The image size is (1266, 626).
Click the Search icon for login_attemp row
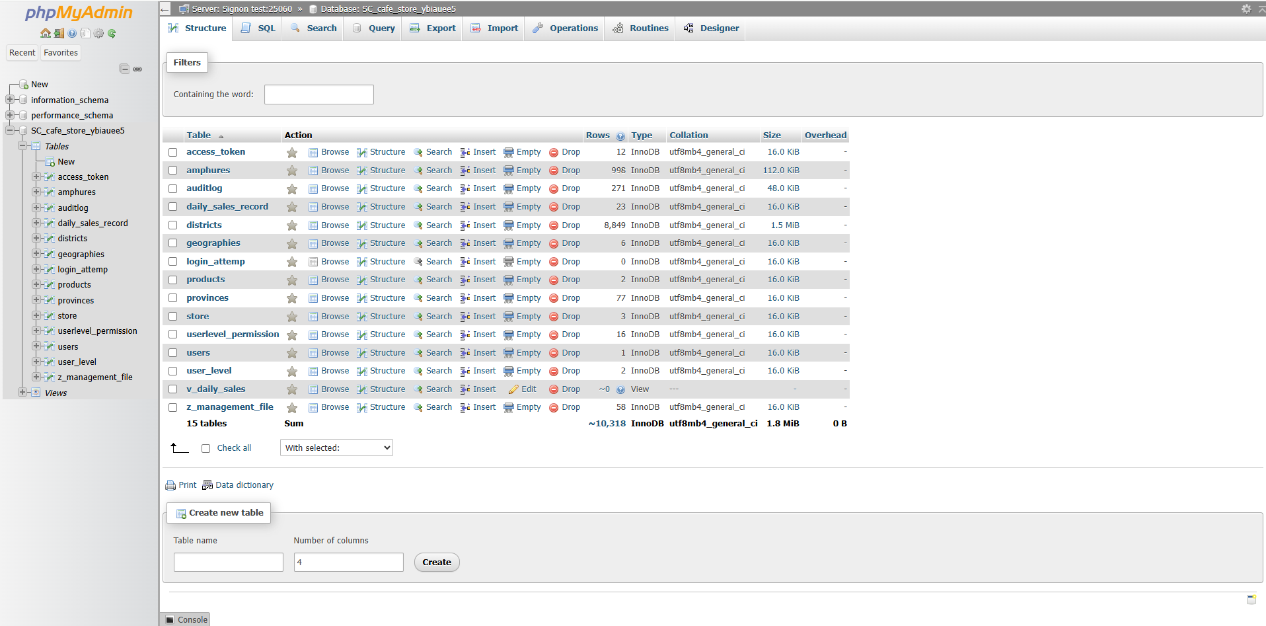(x=418, y=262)
